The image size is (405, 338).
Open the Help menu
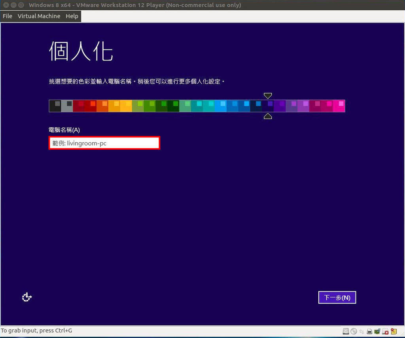pos(72,16)
